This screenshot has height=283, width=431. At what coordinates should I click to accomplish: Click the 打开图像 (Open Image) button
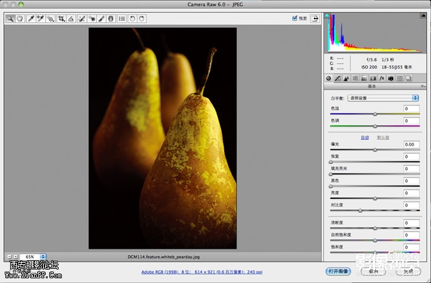(x=339, y=272)
